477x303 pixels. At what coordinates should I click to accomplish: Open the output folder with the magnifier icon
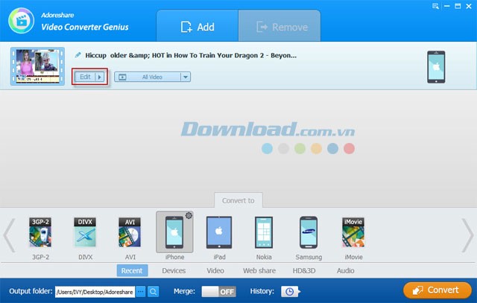154,292
